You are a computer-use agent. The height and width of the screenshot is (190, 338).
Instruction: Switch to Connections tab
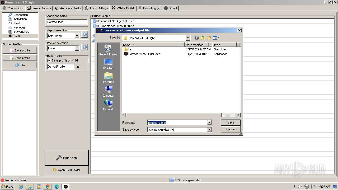[x=13, y=8]
